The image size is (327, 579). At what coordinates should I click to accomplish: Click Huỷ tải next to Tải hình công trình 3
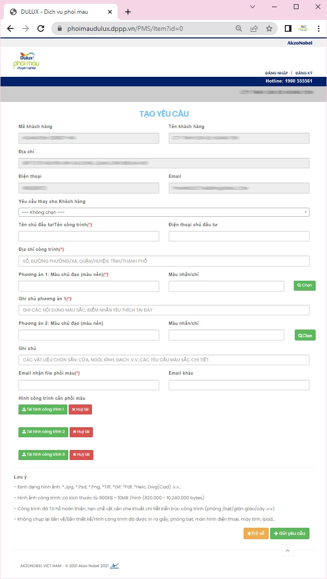pyautogui.click(x=82, y=455)
